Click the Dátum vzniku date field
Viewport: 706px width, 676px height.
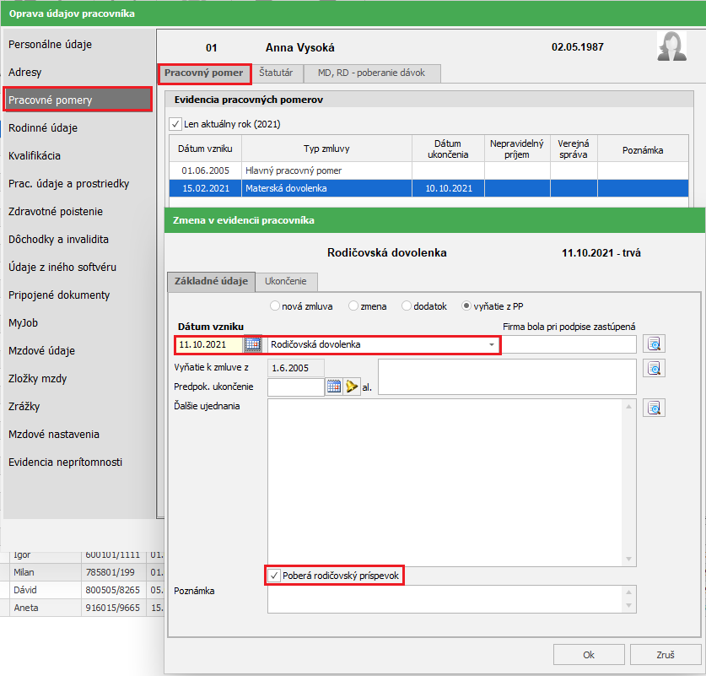(x=210, y=345)
